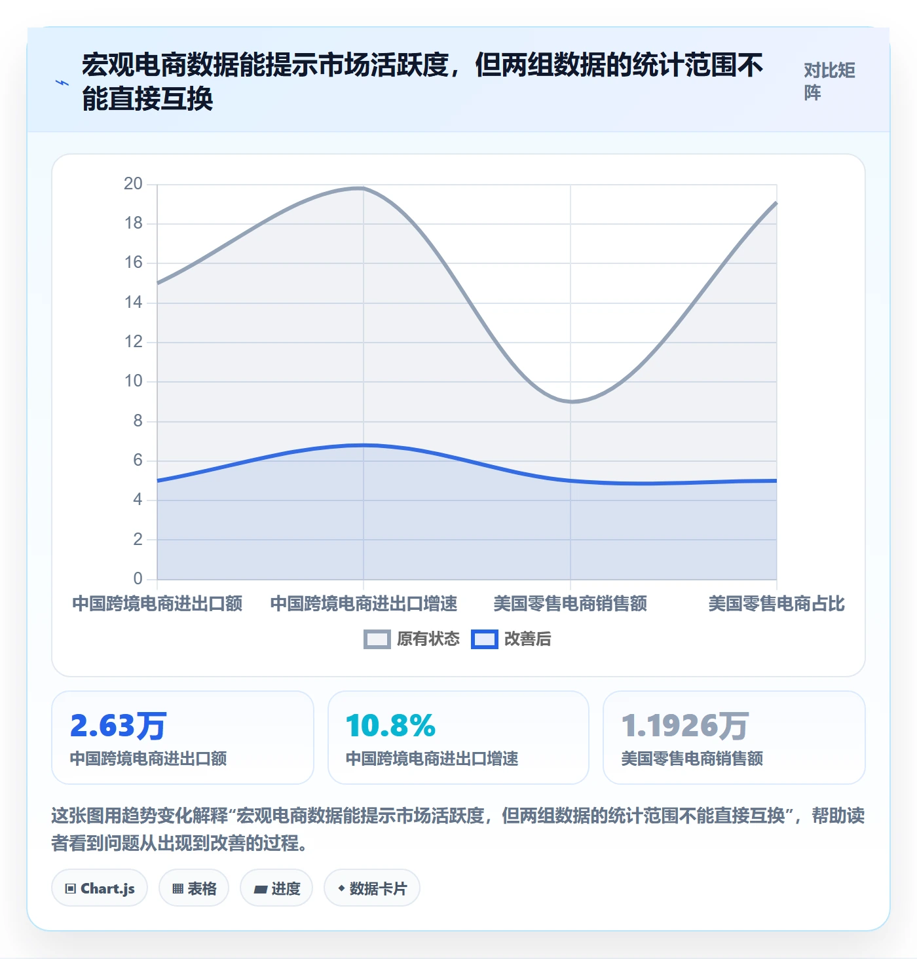Viewport: 917px width, 959px height.
Task: Click the Chart.js tag chip
Action: [x=100, y=888]
